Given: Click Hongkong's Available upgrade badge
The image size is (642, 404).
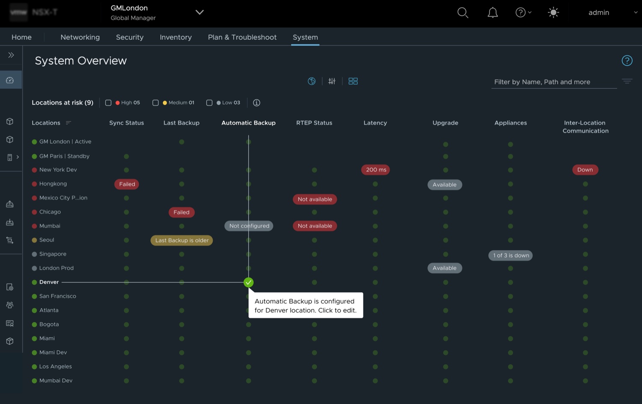Looking at the screenshot, I should [445, 185].
